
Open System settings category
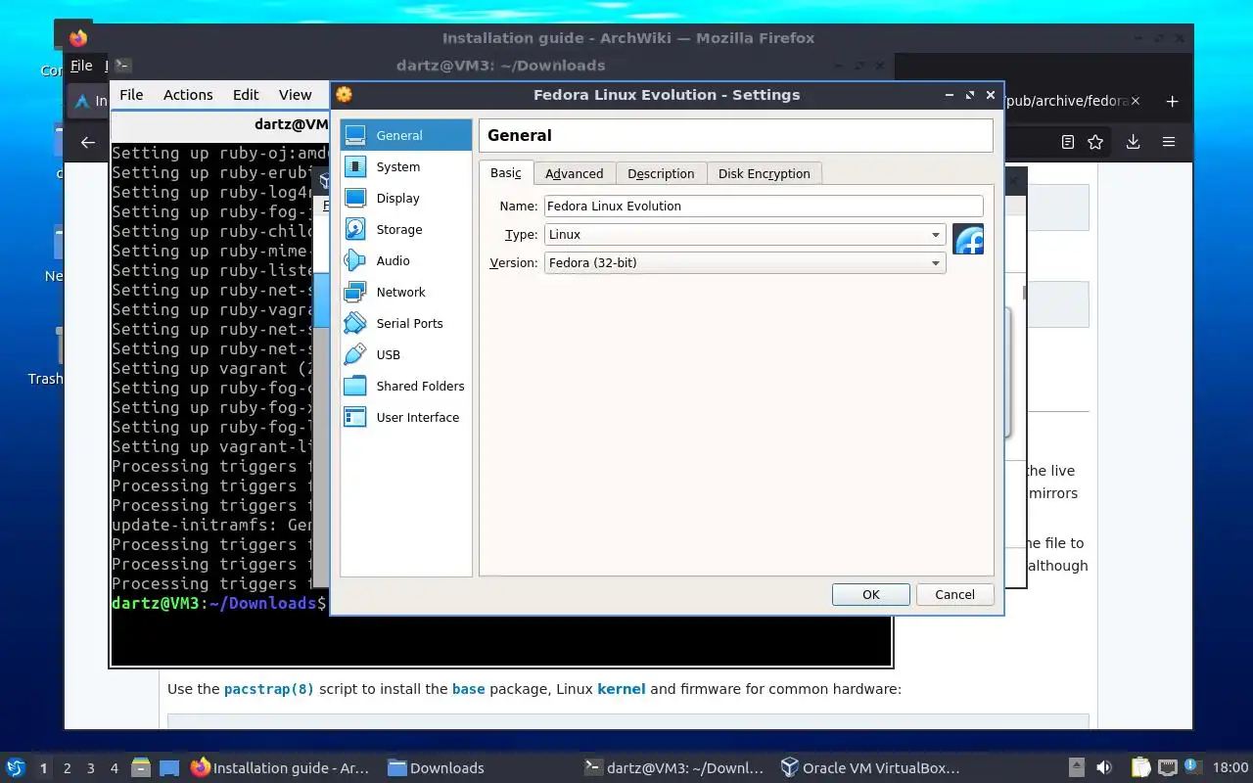tap(405, 166)
